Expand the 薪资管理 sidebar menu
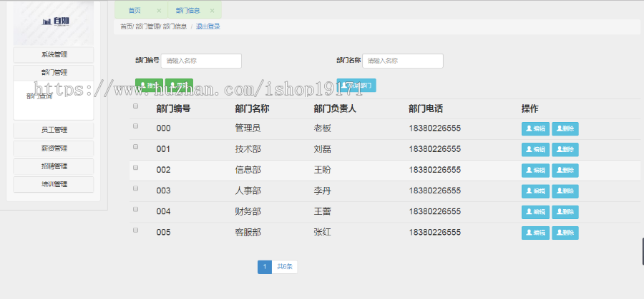Image resolution: width=644 pixels, height=299 pixels. pyautogui.click(x=54, y=148)
